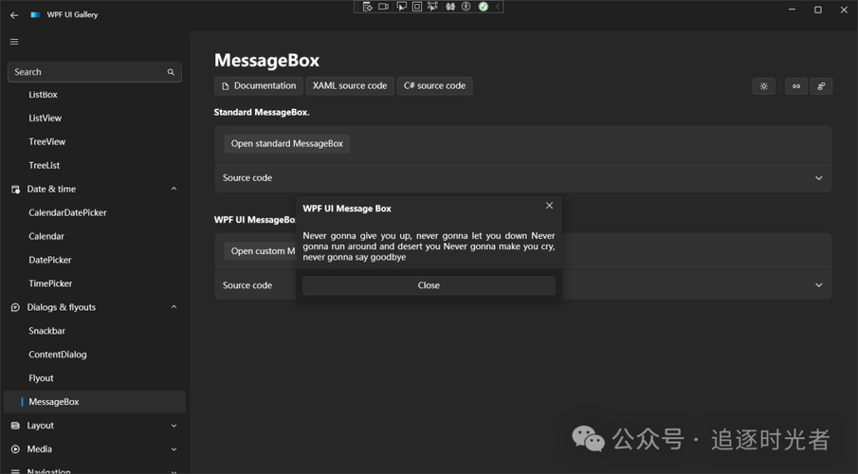This screenshot has width=858, height=474.
Task: Click the Media play-circle icon
Action: click(x=15, y=448)
